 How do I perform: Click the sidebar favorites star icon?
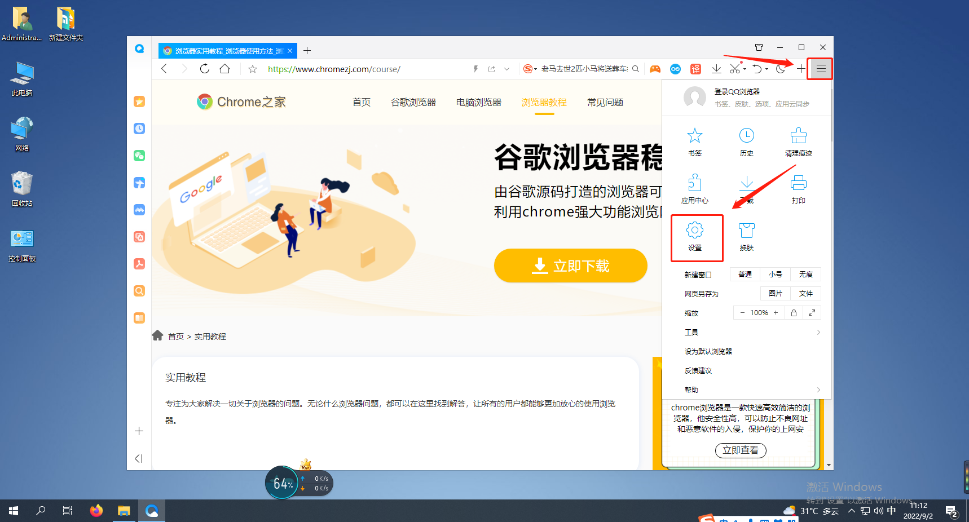[139, 101]
